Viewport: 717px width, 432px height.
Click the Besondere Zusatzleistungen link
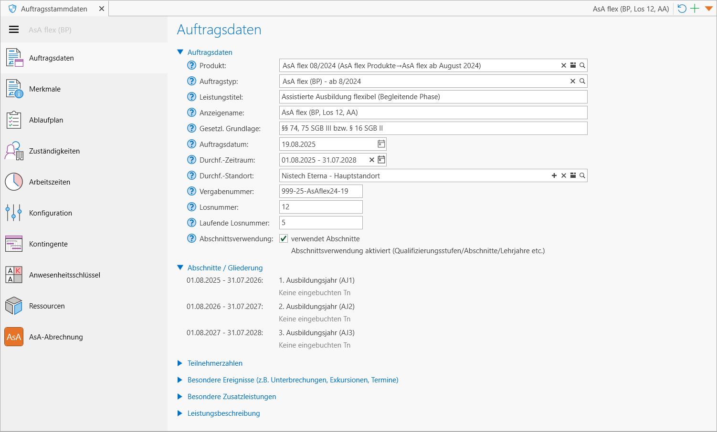click(232, 397)
